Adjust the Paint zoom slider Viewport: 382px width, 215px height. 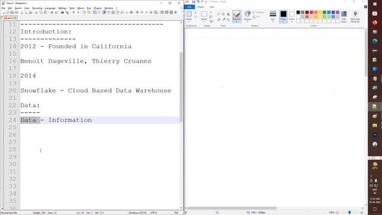(x=349, y=213)
